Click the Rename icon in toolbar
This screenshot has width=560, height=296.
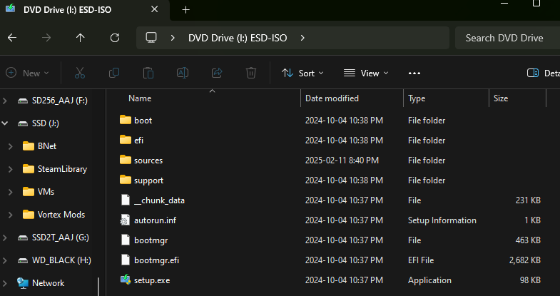(x=183, y=73)
